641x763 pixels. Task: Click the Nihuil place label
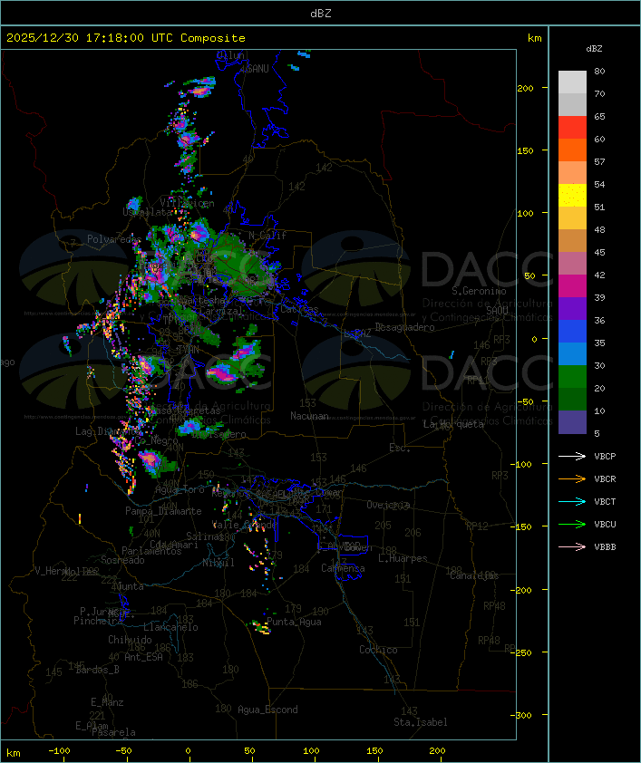(219, 563)
